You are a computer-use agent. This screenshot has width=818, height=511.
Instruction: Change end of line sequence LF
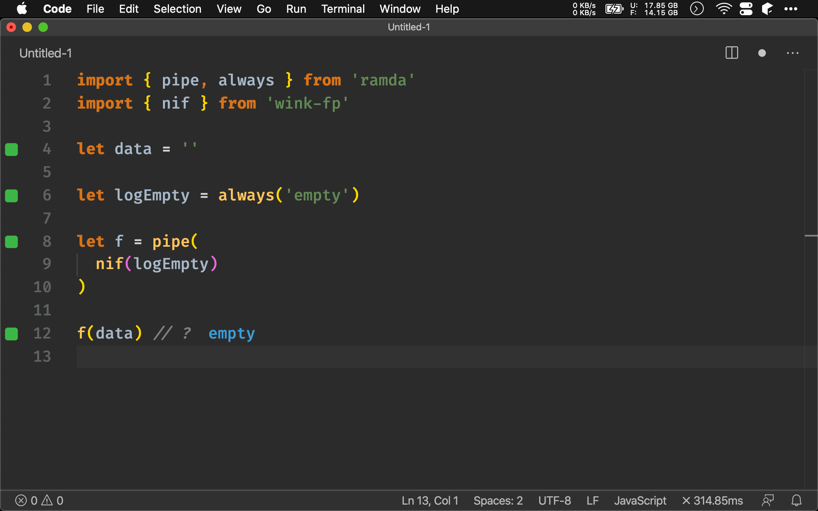[592, 501]
